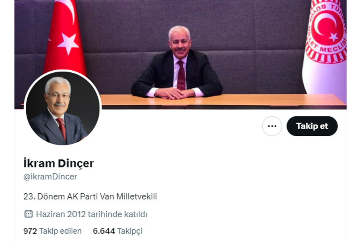362x241 pixels.
Task: Click the word Takipçi label
Action: click(x=130, y=231)
